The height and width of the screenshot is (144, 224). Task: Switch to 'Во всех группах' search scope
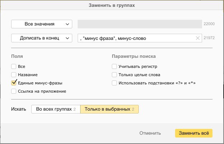tap(56, 109)
